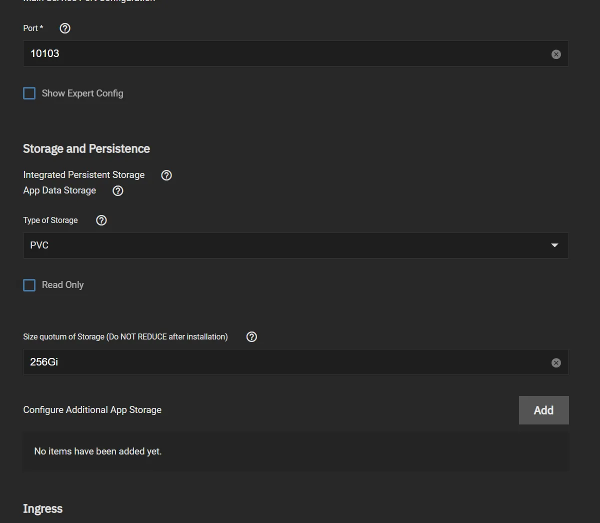Open the App Data Storage help icon
600x523 pixels.
[x=117, y=190]
